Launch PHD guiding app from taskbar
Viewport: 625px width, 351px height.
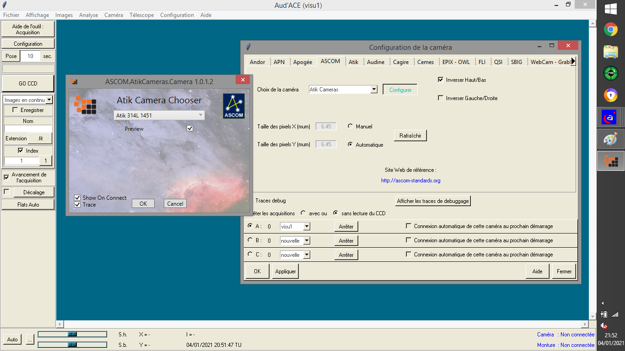tap(610, 73)
